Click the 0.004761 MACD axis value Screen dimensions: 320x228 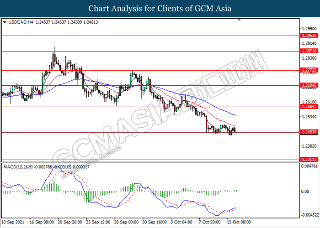click(x=309, y=166)
